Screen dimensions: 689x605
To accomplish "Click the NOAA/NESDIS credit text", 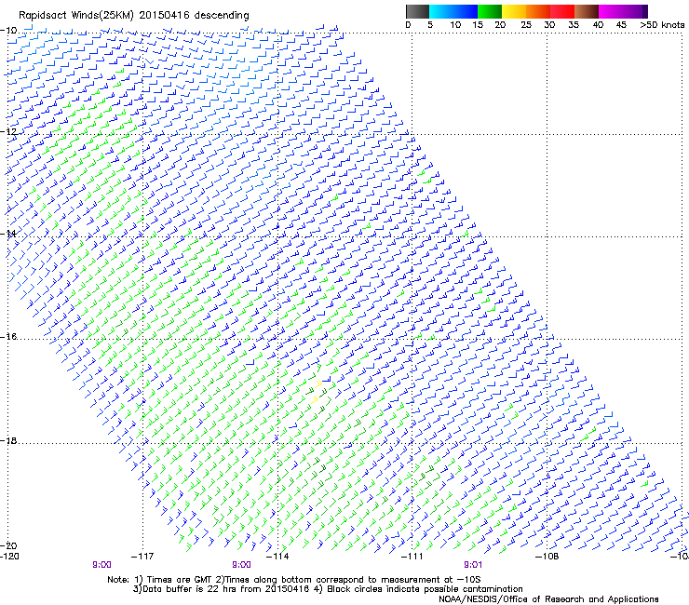I will pos(548,599).
